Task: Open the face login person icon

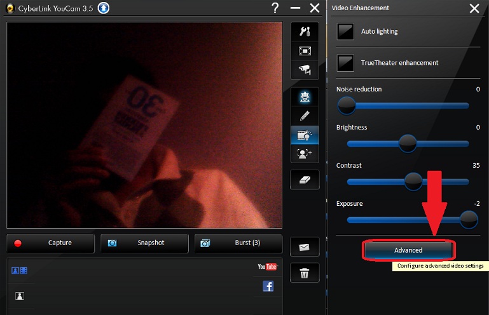Action: click(x=305, y=153)
